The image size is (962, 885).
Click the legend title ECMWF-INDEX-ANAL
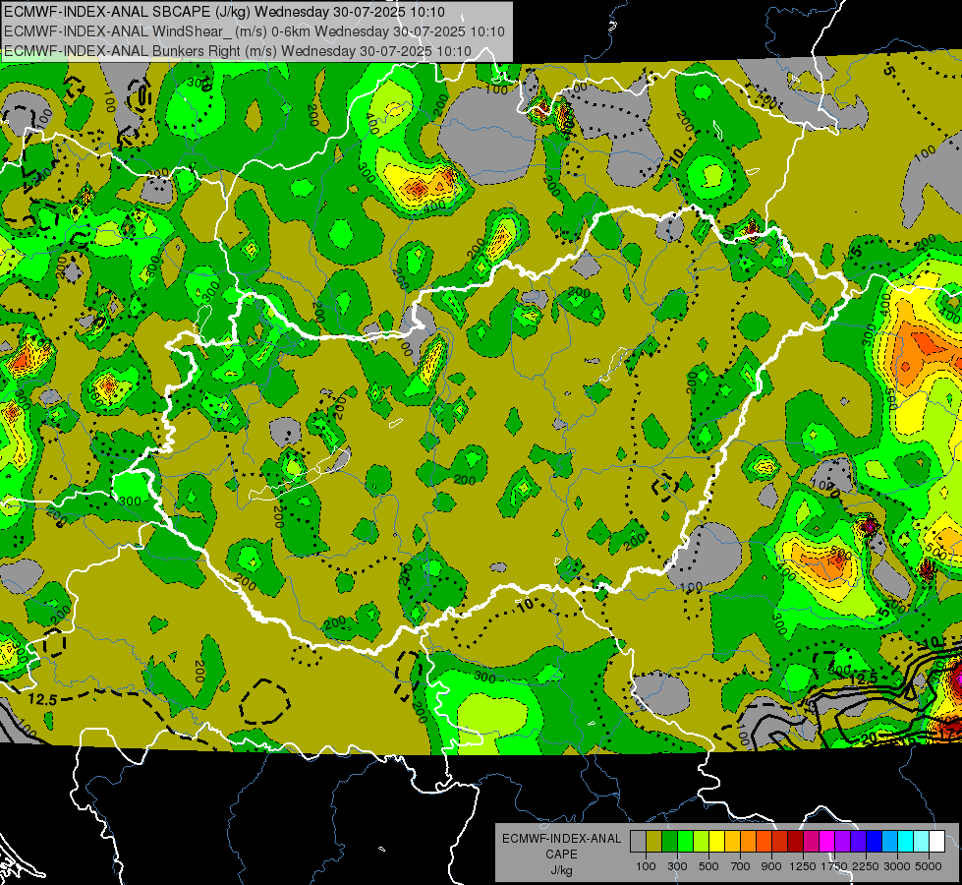click(x=562, y=839)
